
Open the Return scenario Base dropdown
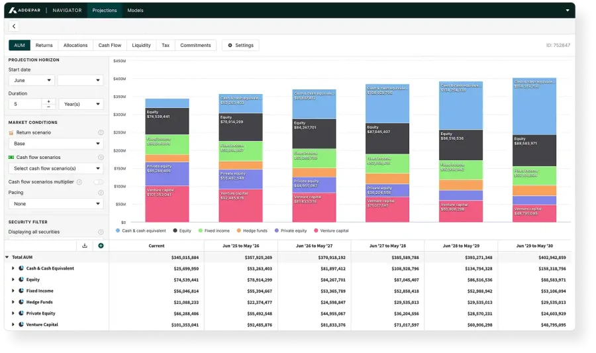(x=56, y=144)
